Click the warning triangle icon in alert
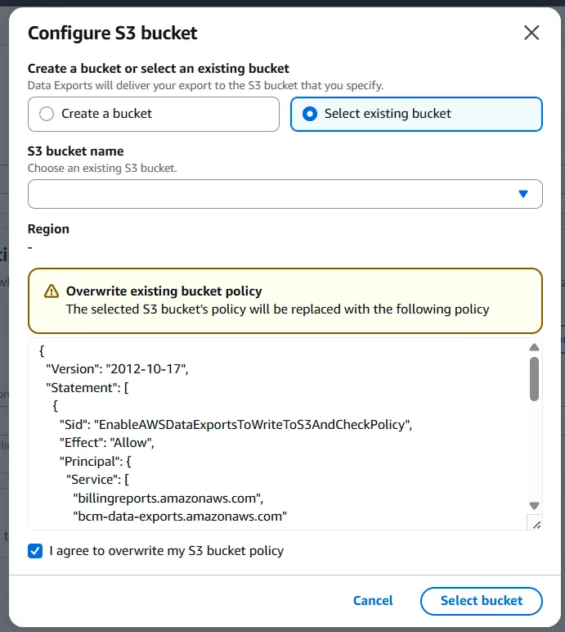 (52, 291)
